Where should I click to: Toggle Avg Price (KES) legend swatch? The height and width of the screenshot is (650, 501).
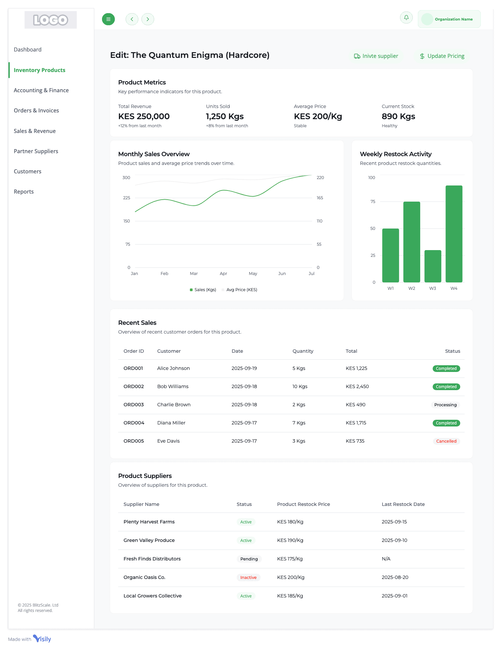pos(223,290)
